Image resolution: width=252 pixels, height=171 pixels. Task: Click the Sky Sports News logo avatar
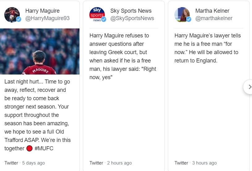97,14
